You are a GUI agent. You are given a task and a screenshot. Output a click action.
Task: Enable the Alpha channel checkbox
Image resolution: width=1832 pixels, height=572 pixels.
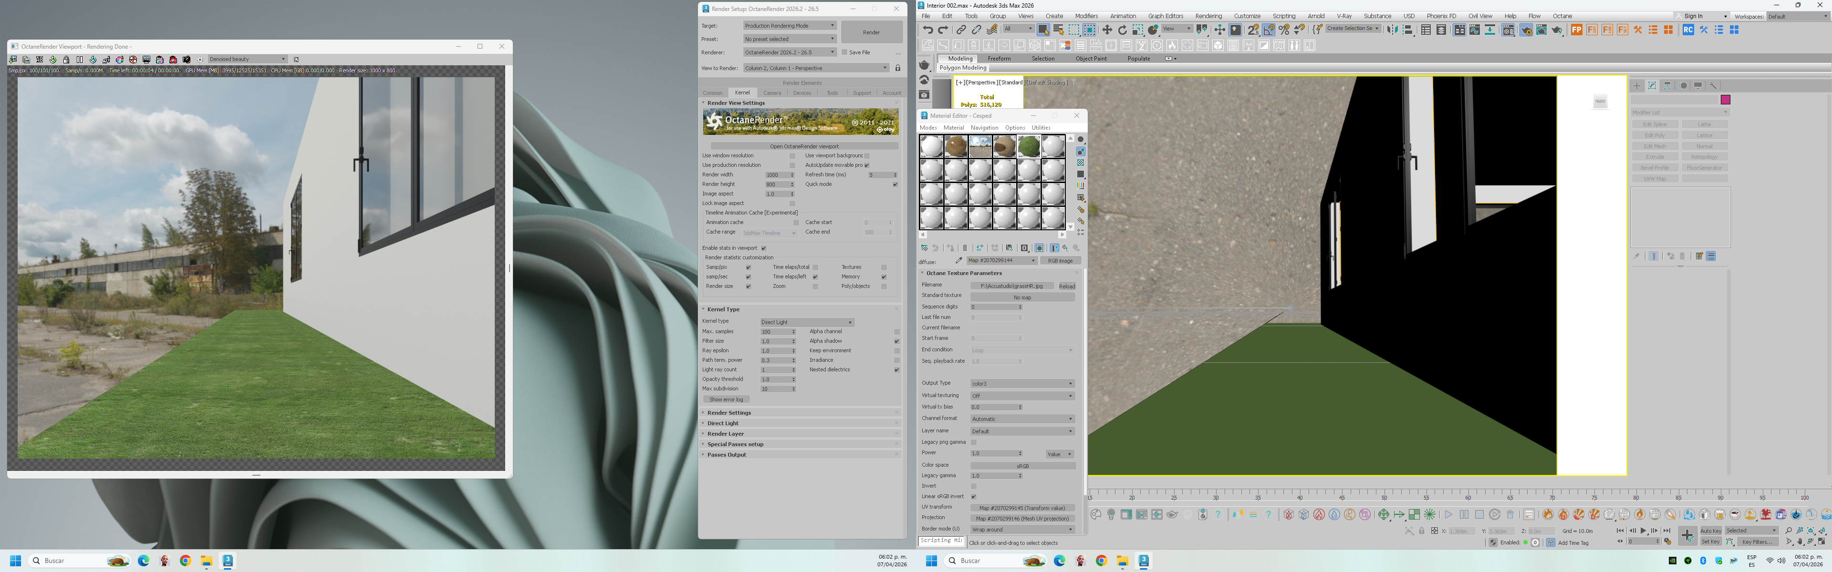(x=896, y=332)
